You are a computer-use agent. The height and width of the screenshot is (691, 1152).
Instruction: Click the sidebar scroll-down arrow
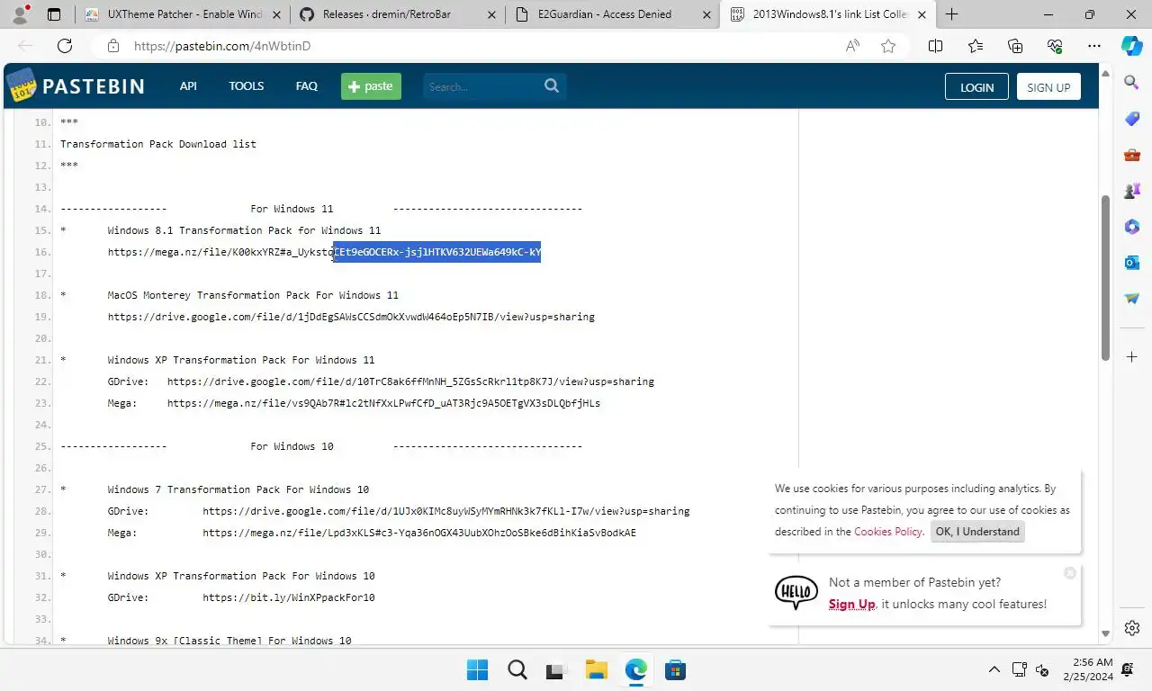coord(1106,635)
